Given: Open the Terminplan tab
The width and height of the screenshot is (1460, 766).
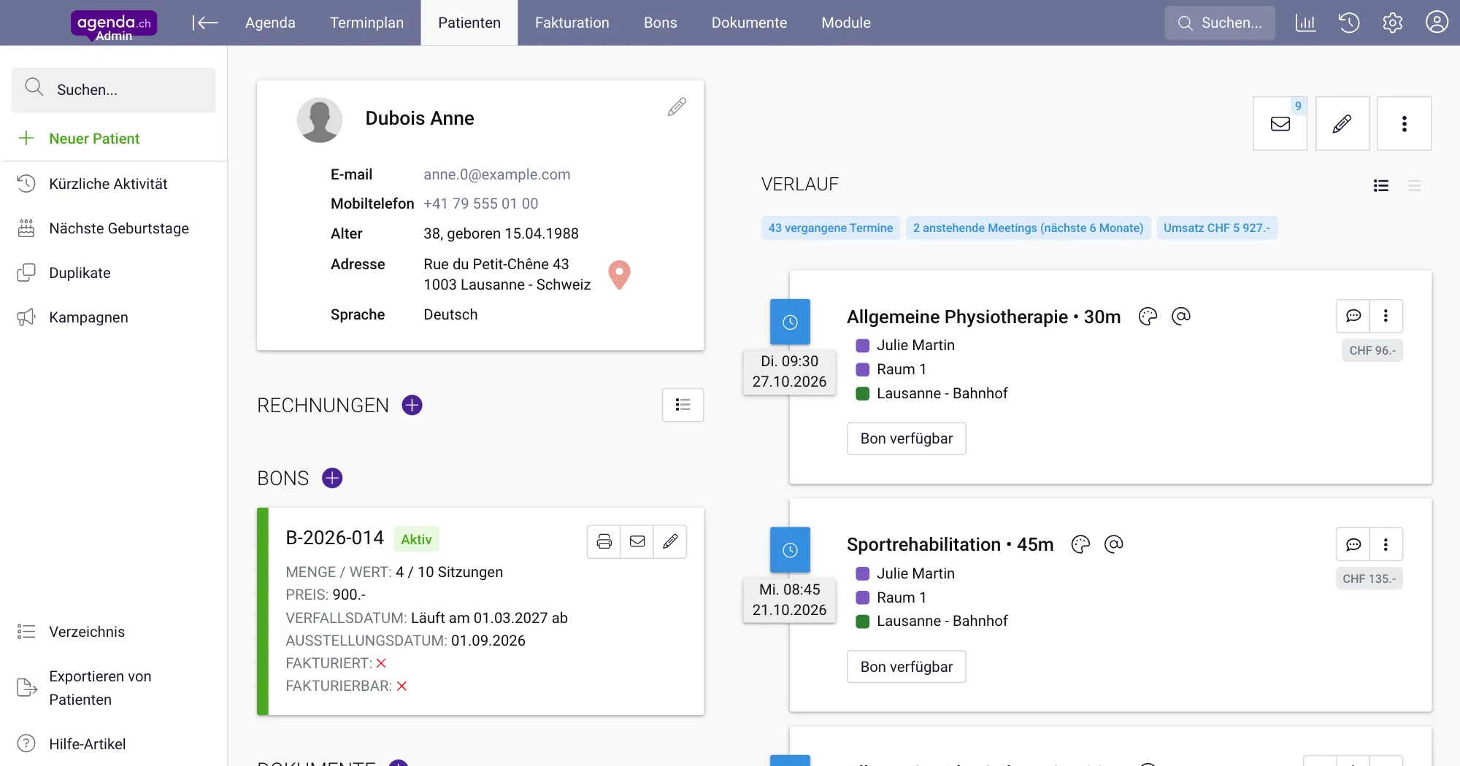Looking at the screenshot, I should pyautogui.click(x=366, y=23).
